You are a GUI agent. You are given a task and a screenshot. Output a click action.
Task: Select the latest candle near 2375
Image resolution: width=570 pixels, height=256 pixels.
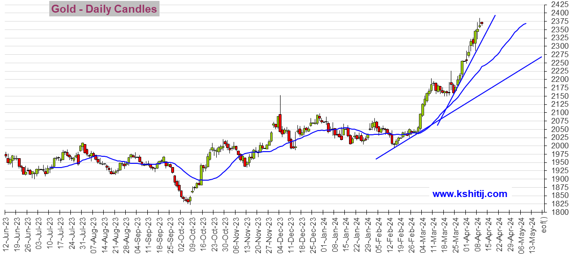point(482,22)
